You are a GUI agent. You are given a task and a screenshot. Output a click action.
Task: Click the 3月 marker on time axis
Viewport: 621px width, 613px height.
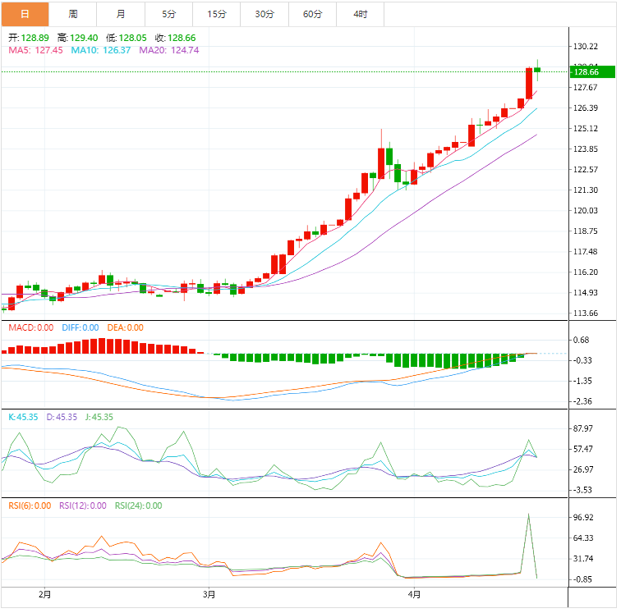(x=209, y=594)
